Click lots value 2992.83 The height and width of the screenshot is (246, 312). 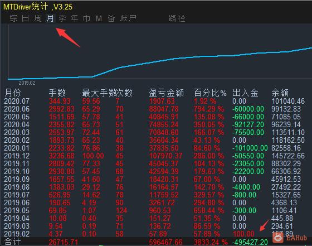click(62, 109)
